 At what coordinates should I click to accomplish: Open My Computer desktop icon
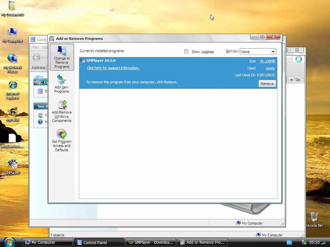(x=12, y=35)
